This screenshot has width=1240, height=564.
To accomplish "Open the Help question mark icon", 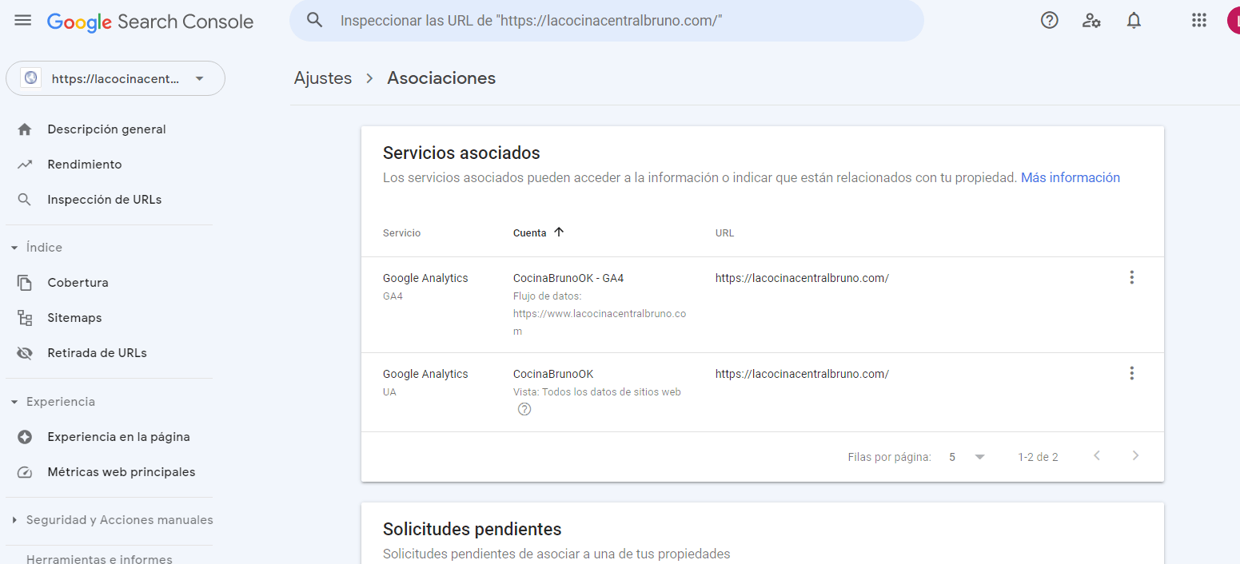I will [1050, 21].
